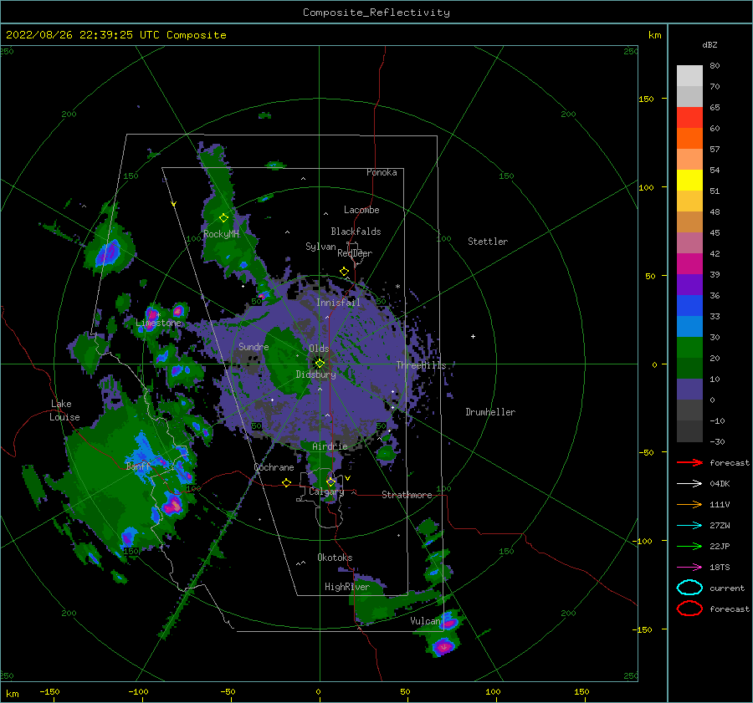Image resolution: width=753 pixels, height=703 pixels.
Task: Click the Vulcan label
Action: click(425, 621)
